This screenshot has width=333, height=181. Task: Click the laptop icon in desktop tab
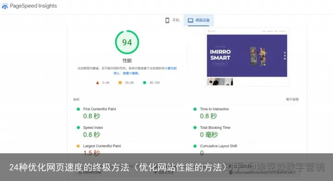[x=191, y=20]
